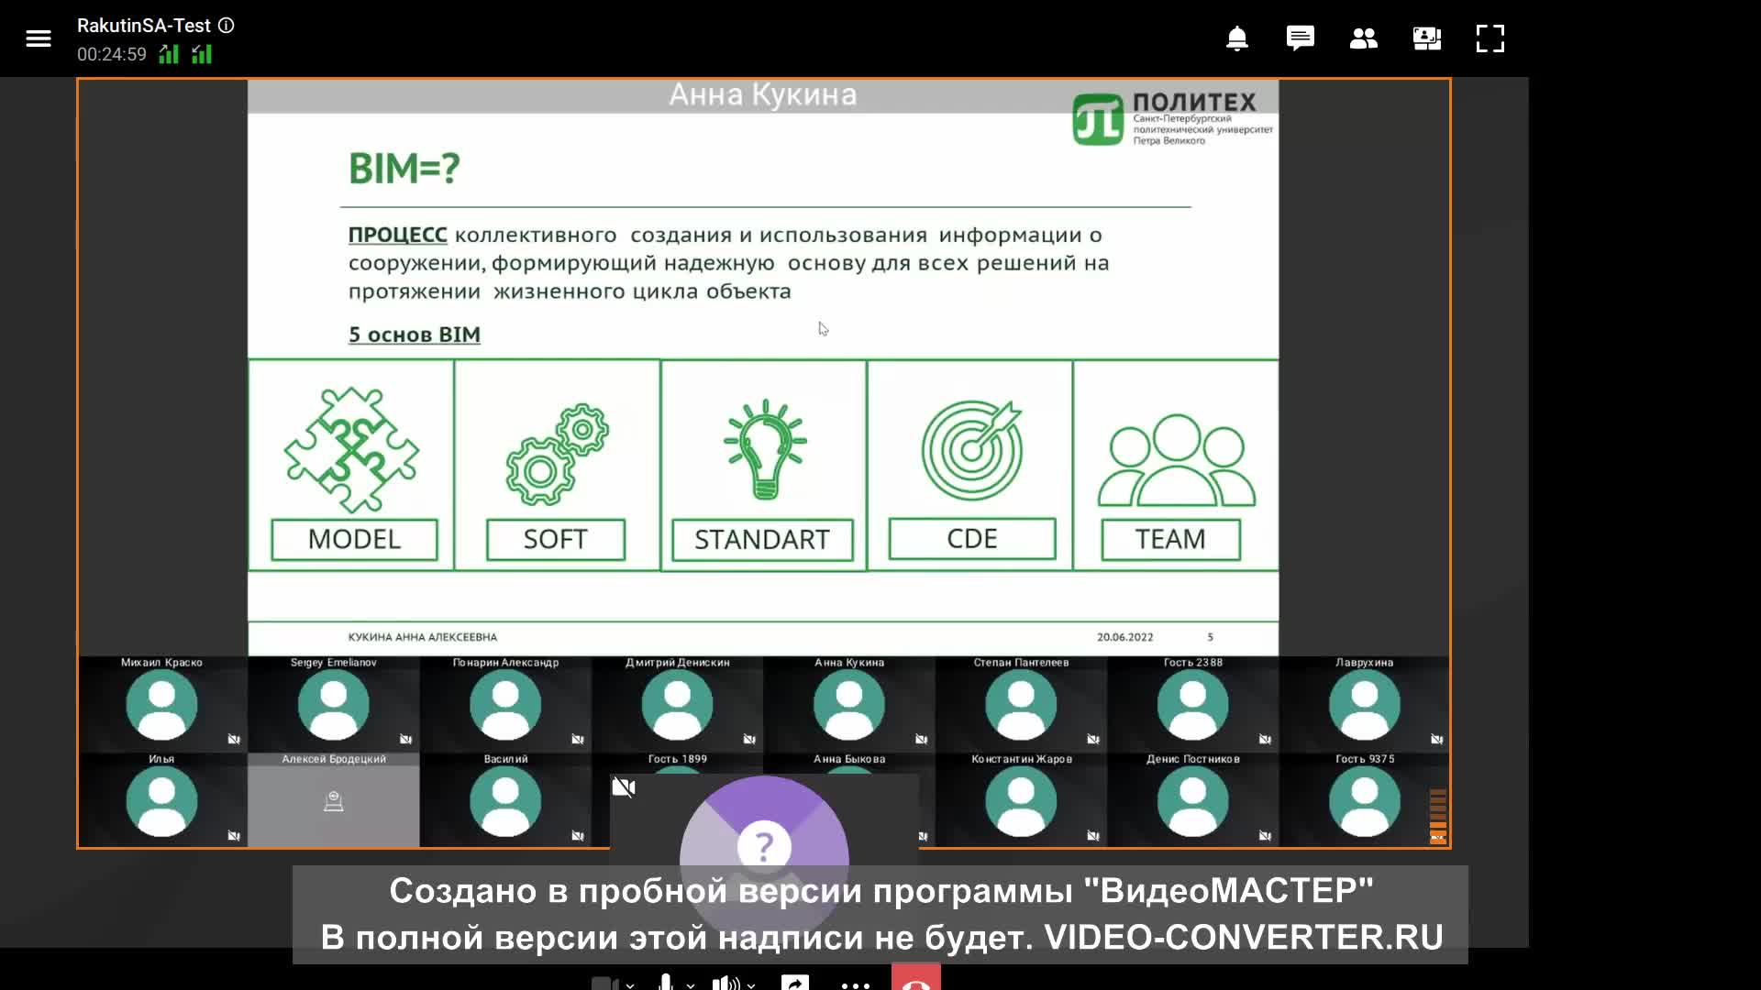Toggle the speaker sound button
This screenshot has height=990, width=1761.
[x=726, y=983]
